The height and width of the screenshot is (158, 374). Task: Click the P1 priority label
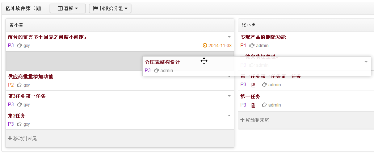[243, 45]
